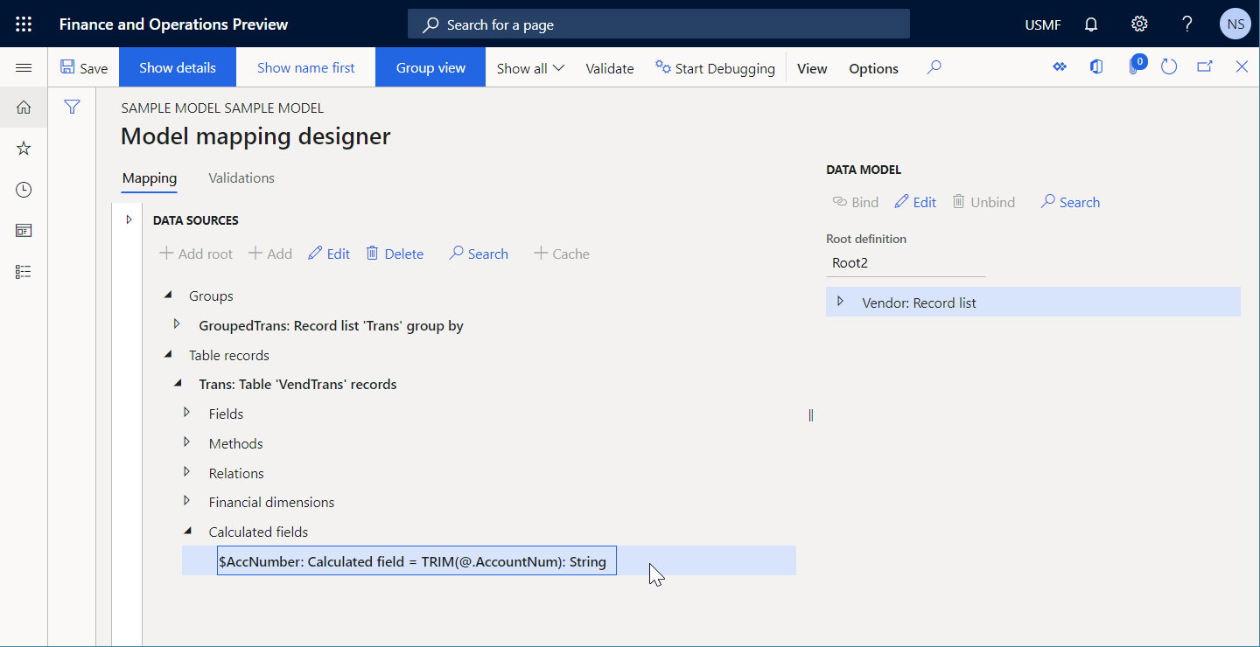Image resolution: width=1260 pixels, height=647 pixels.
Task: Toggle Group view mode
Action: pos(430,67)
